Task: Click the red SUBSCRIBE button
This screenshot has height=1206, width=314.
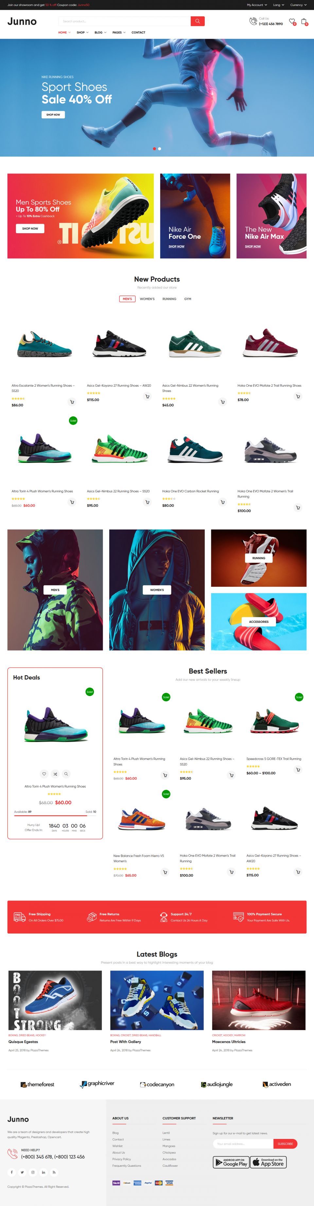Action: (285, 1144)
